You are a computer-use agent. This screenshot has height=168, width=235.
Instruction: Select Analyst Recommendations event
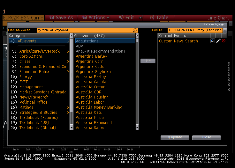[100, 51]
